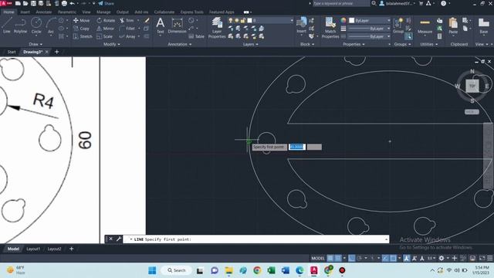Activate the Stretch command
Viewport: 494px width, 278px height.
tap(83, 36)
